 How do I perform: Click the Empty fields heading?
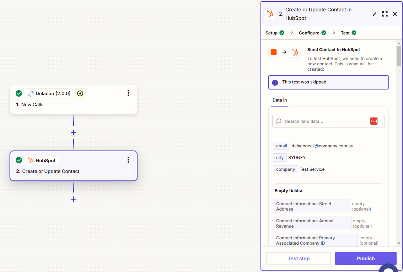288,191
